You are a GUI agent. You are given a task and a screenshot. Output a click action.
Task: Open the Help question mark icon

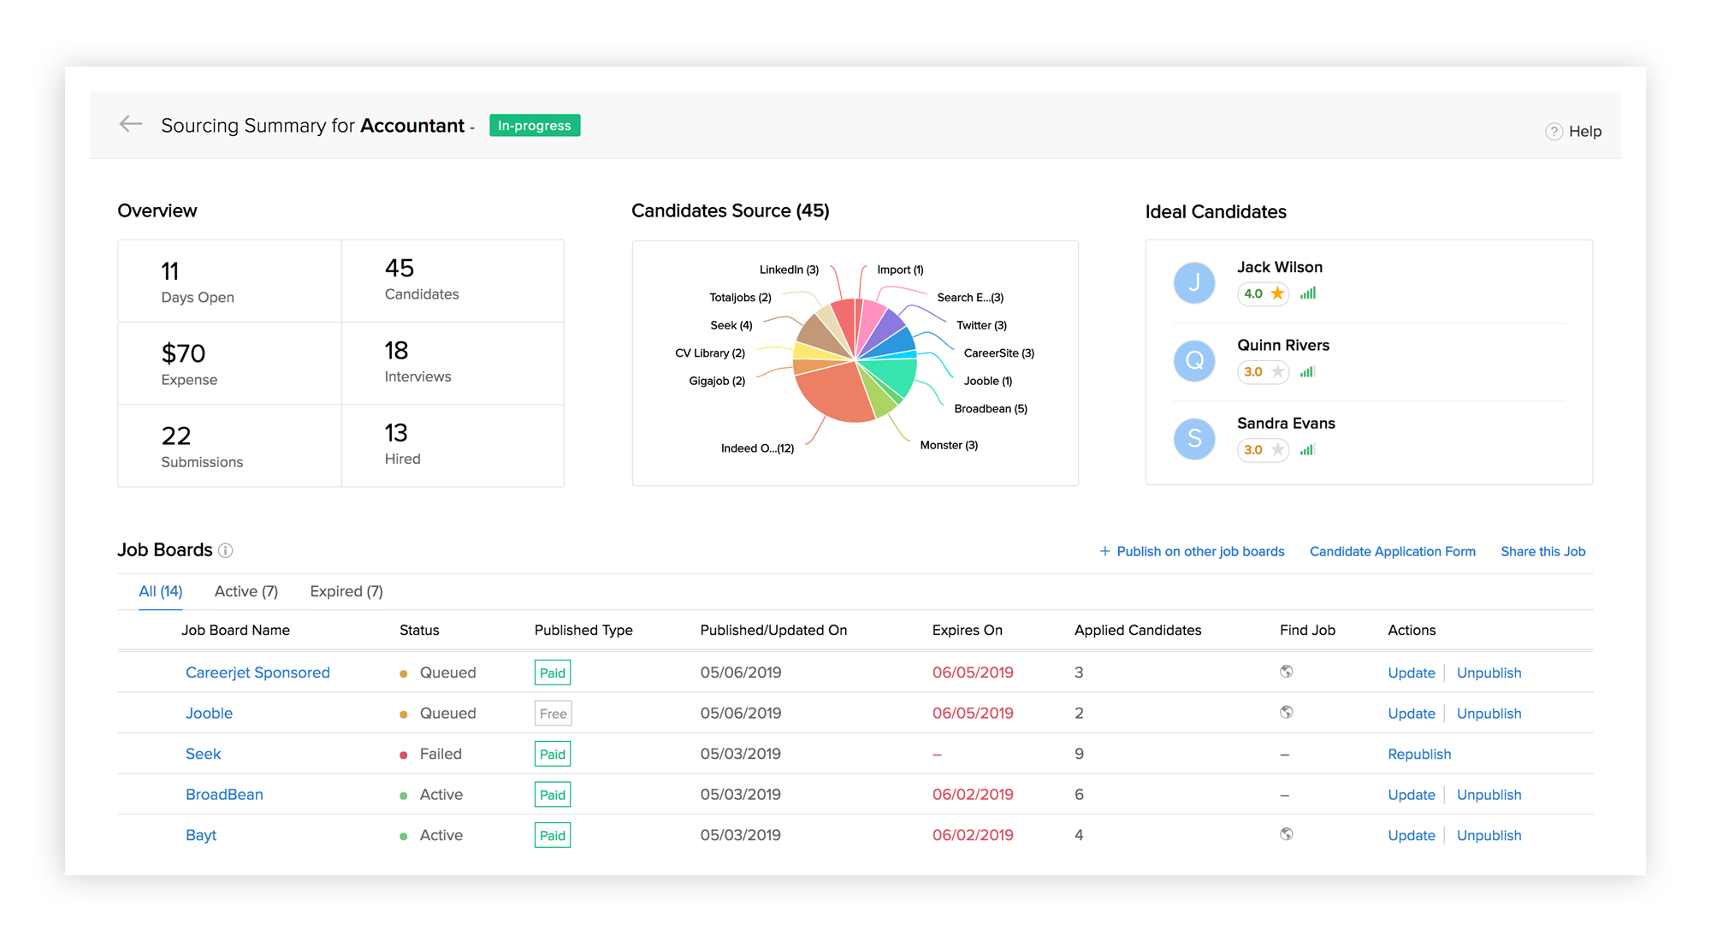pyautogui.click(x=1554, y=132)
